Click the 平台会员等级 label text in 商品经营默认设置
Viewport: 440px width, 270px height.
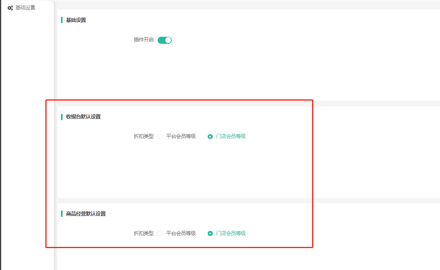[181, 234]
